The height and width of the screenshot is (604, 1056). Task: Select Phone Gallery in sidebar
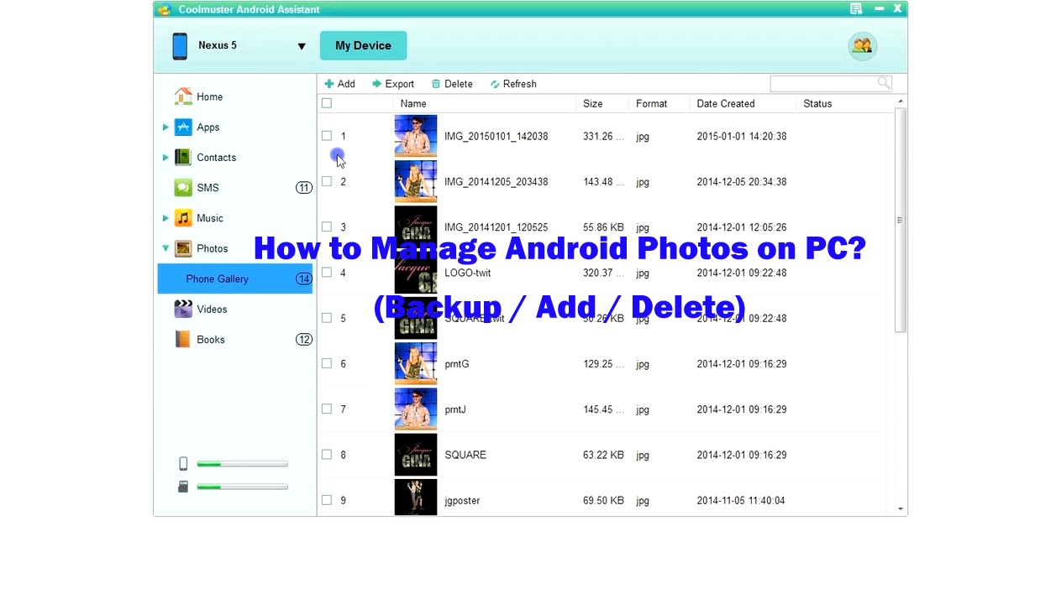click(x=235, y=279)
